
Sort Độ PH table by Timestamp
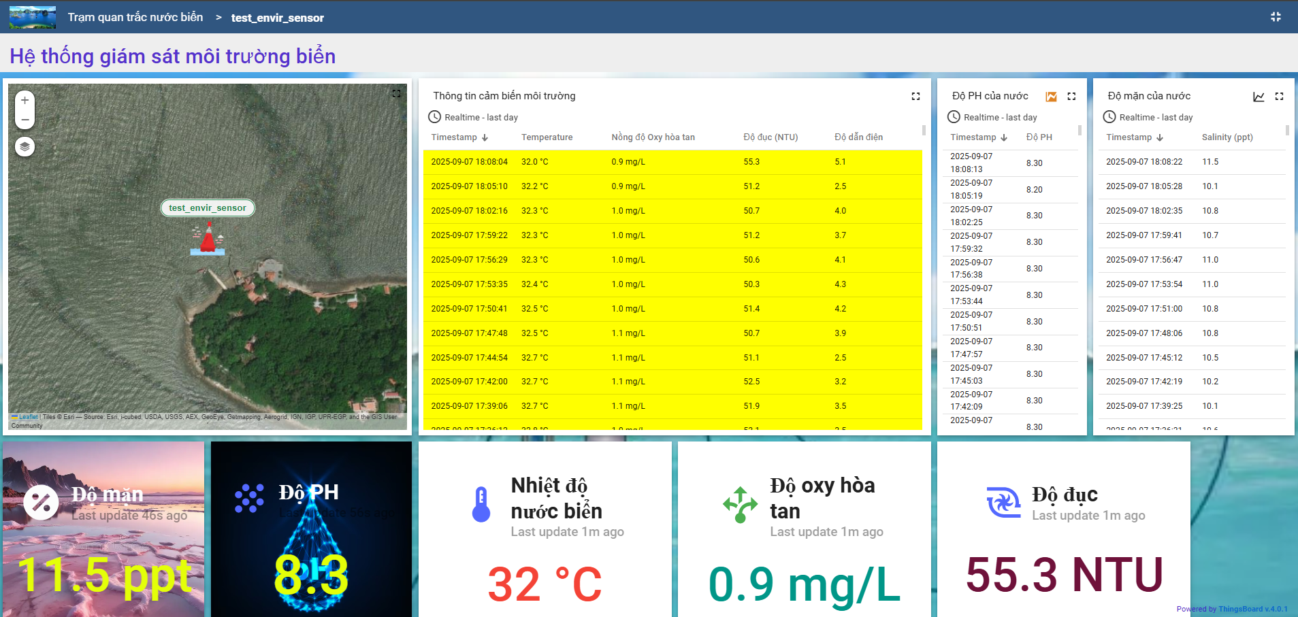point(973,137)
